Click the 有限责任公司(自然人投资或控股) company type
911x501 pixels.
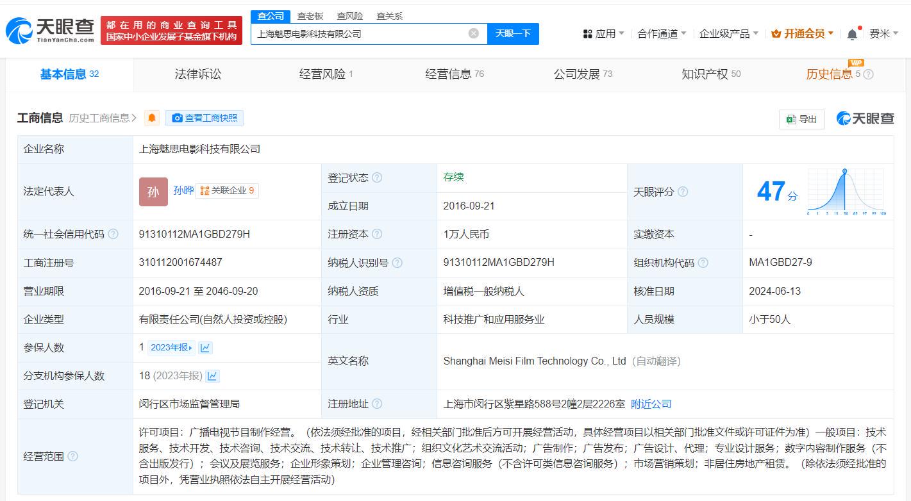pos(213,319)
